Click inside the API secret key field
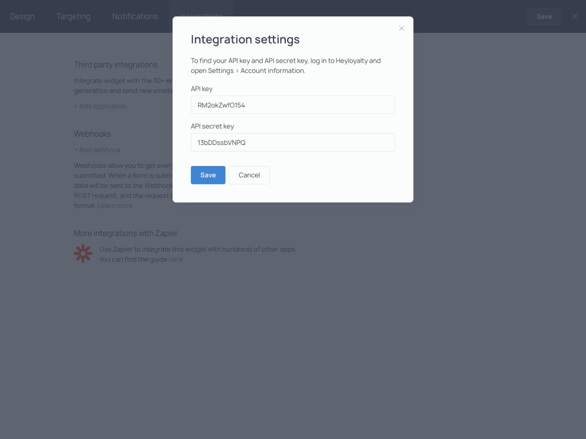This screenshot has height=439, width=586. click(x=293, y=142)
